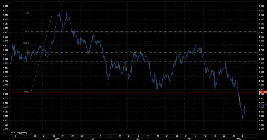Click date tick 2 above Mar
Screen dimensions: 267x140
pos(138,136)
